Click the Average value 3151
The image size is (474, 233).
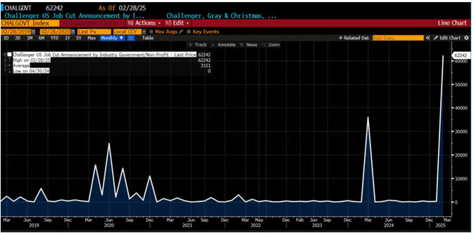click(x=206, y=66)
